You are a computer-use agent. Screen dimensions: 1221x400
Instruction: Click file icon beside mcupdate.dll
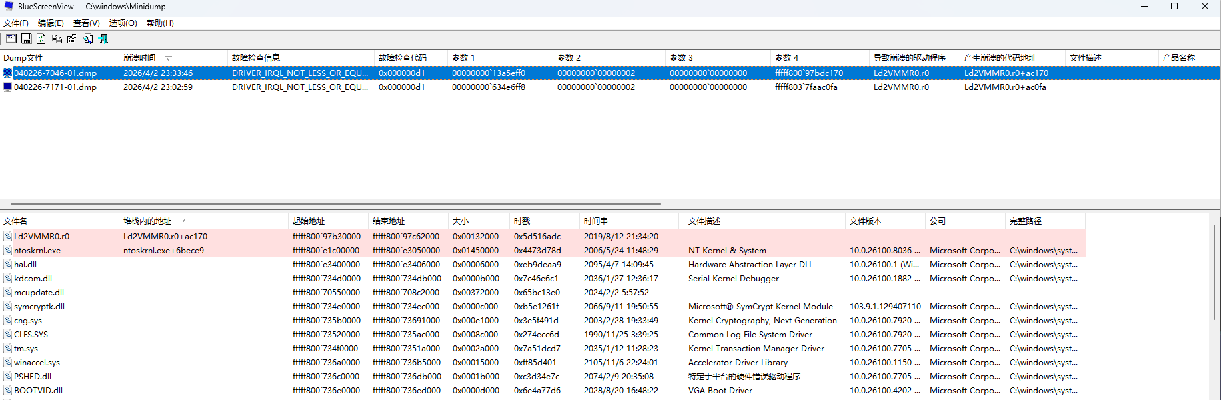(x=7, y=293)
